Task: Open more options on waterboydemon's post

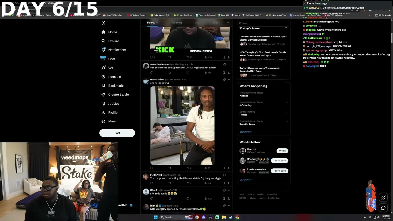Action: [x=228, y=64]
